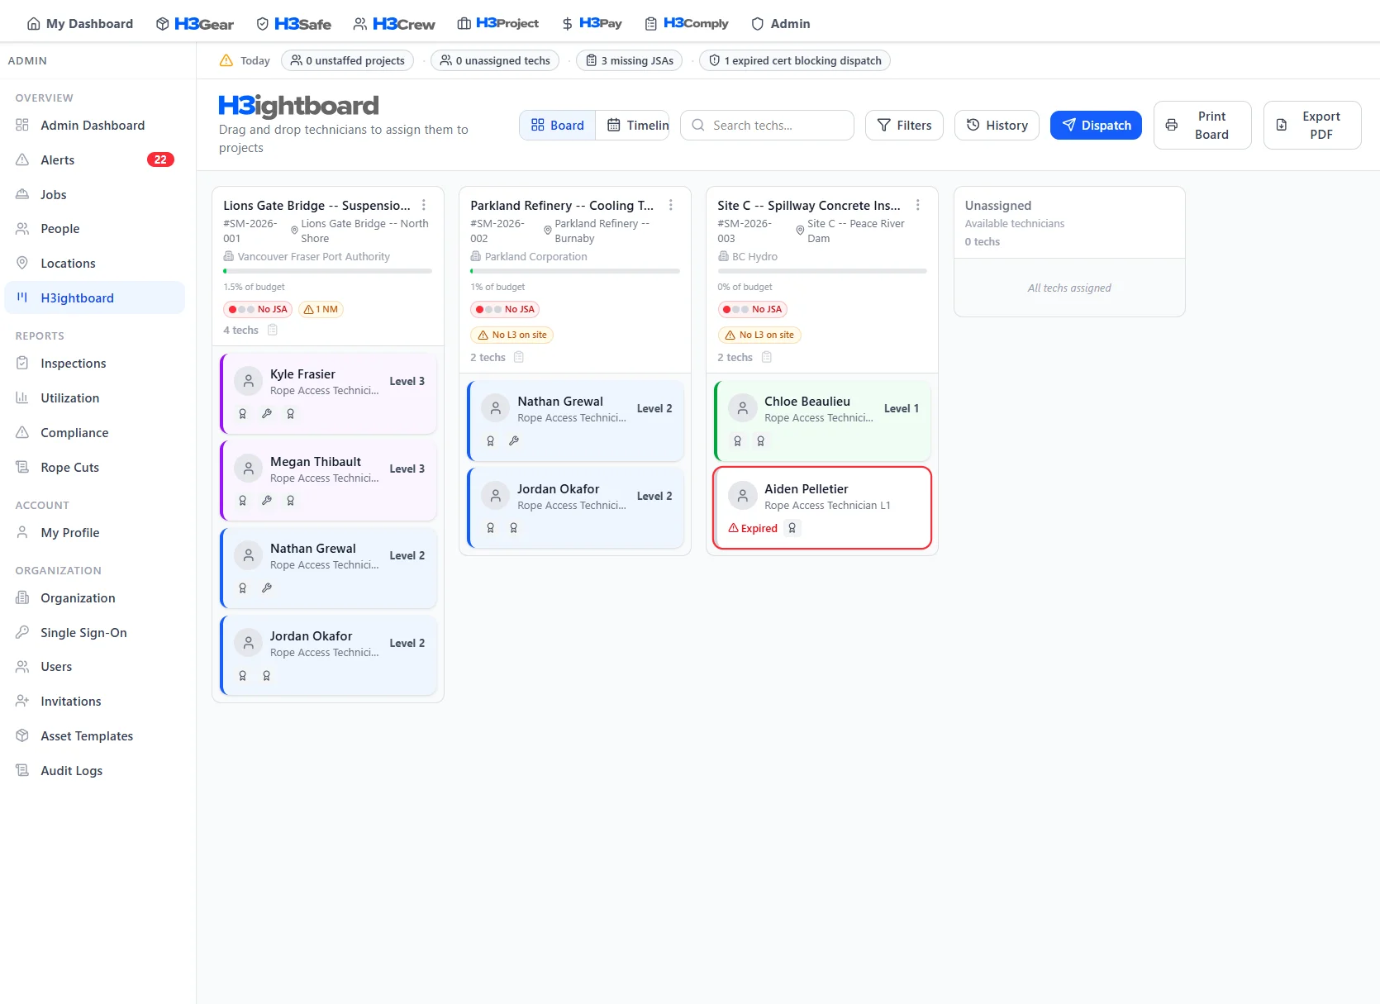Screen dimensions: 1380x1004
Task: Click the wrench icon on Kyle Frasier's card
Action: (x=267, y=414)
